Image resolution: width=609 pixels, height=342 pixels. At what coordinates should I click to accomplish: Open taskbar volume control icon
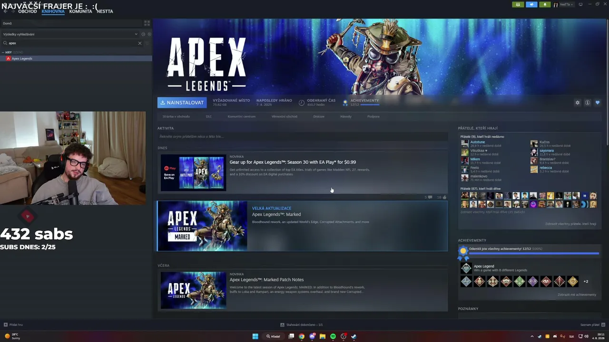coord(587,336)
